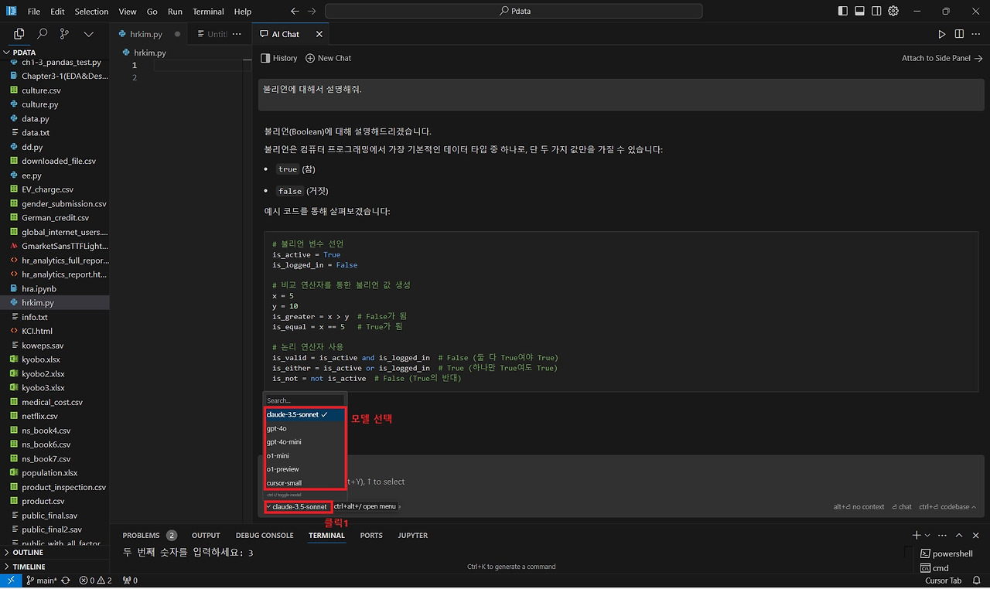Viewport: 990px width, 589px height.
Task: Select the gpt-4o-mini model option
Action: click(x=303, y=442)
